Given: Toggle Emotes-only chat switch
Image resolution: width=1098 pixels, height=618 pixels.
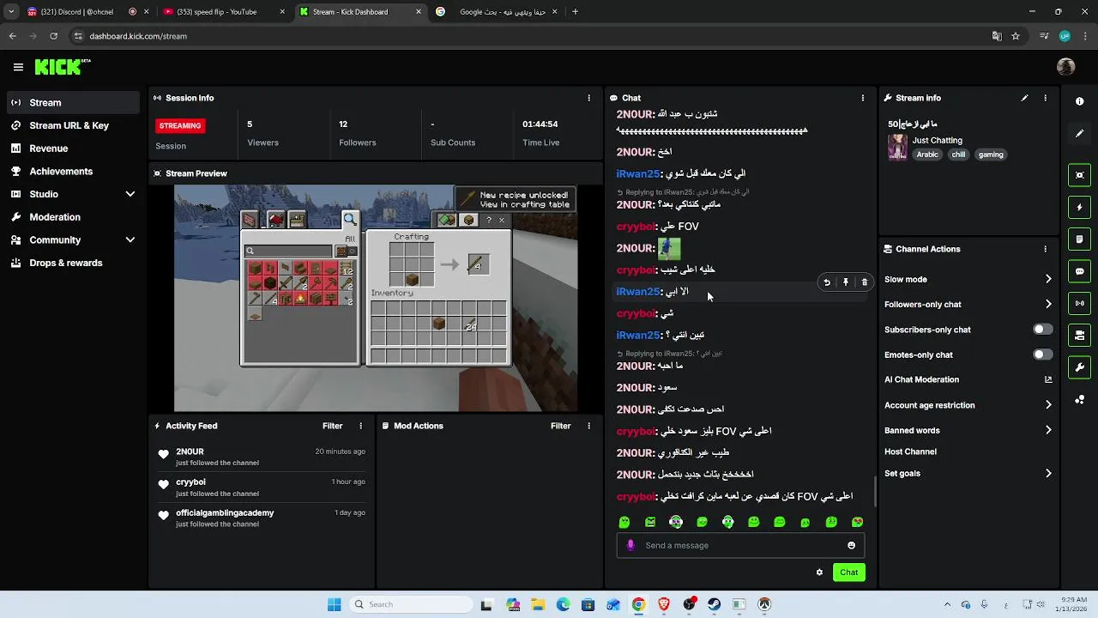Looking at the screenshot, I should pyautogui.click(x=1042, y=354).
